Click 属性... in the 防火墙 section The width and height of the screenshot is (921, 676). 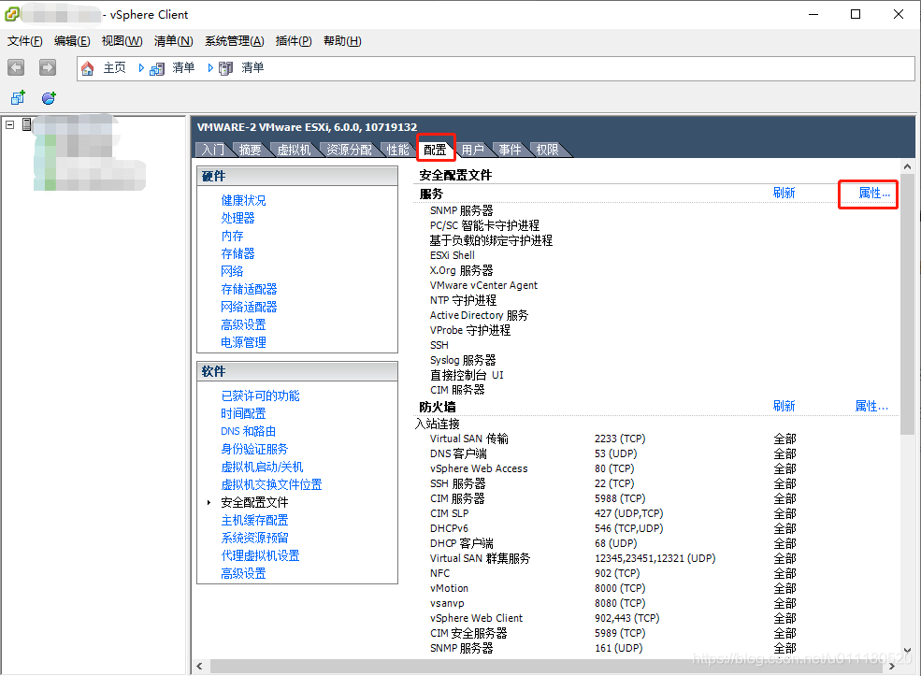coord(871,406)
